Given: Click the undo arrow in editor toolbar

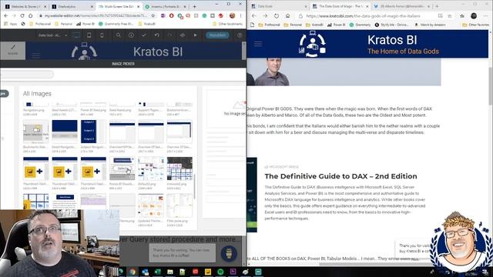Looking at the screenshot, I should [156, 35].
